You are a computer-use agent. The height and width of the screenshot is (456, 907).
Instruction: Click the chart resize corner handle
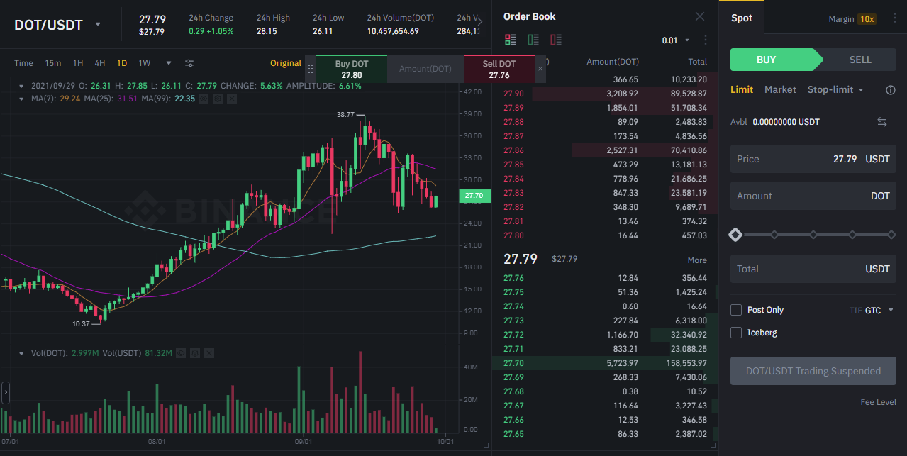tap(486, 445)
